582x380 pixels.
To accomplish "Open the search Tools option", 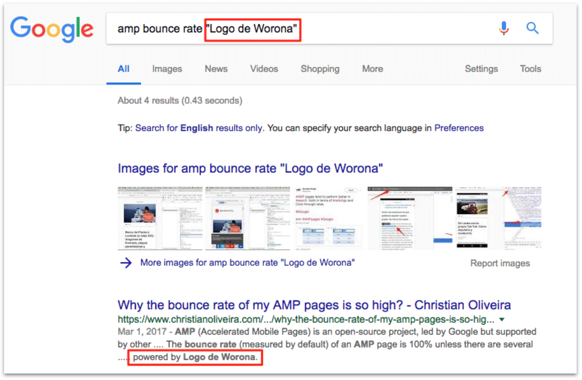I will tap(530, 69).
